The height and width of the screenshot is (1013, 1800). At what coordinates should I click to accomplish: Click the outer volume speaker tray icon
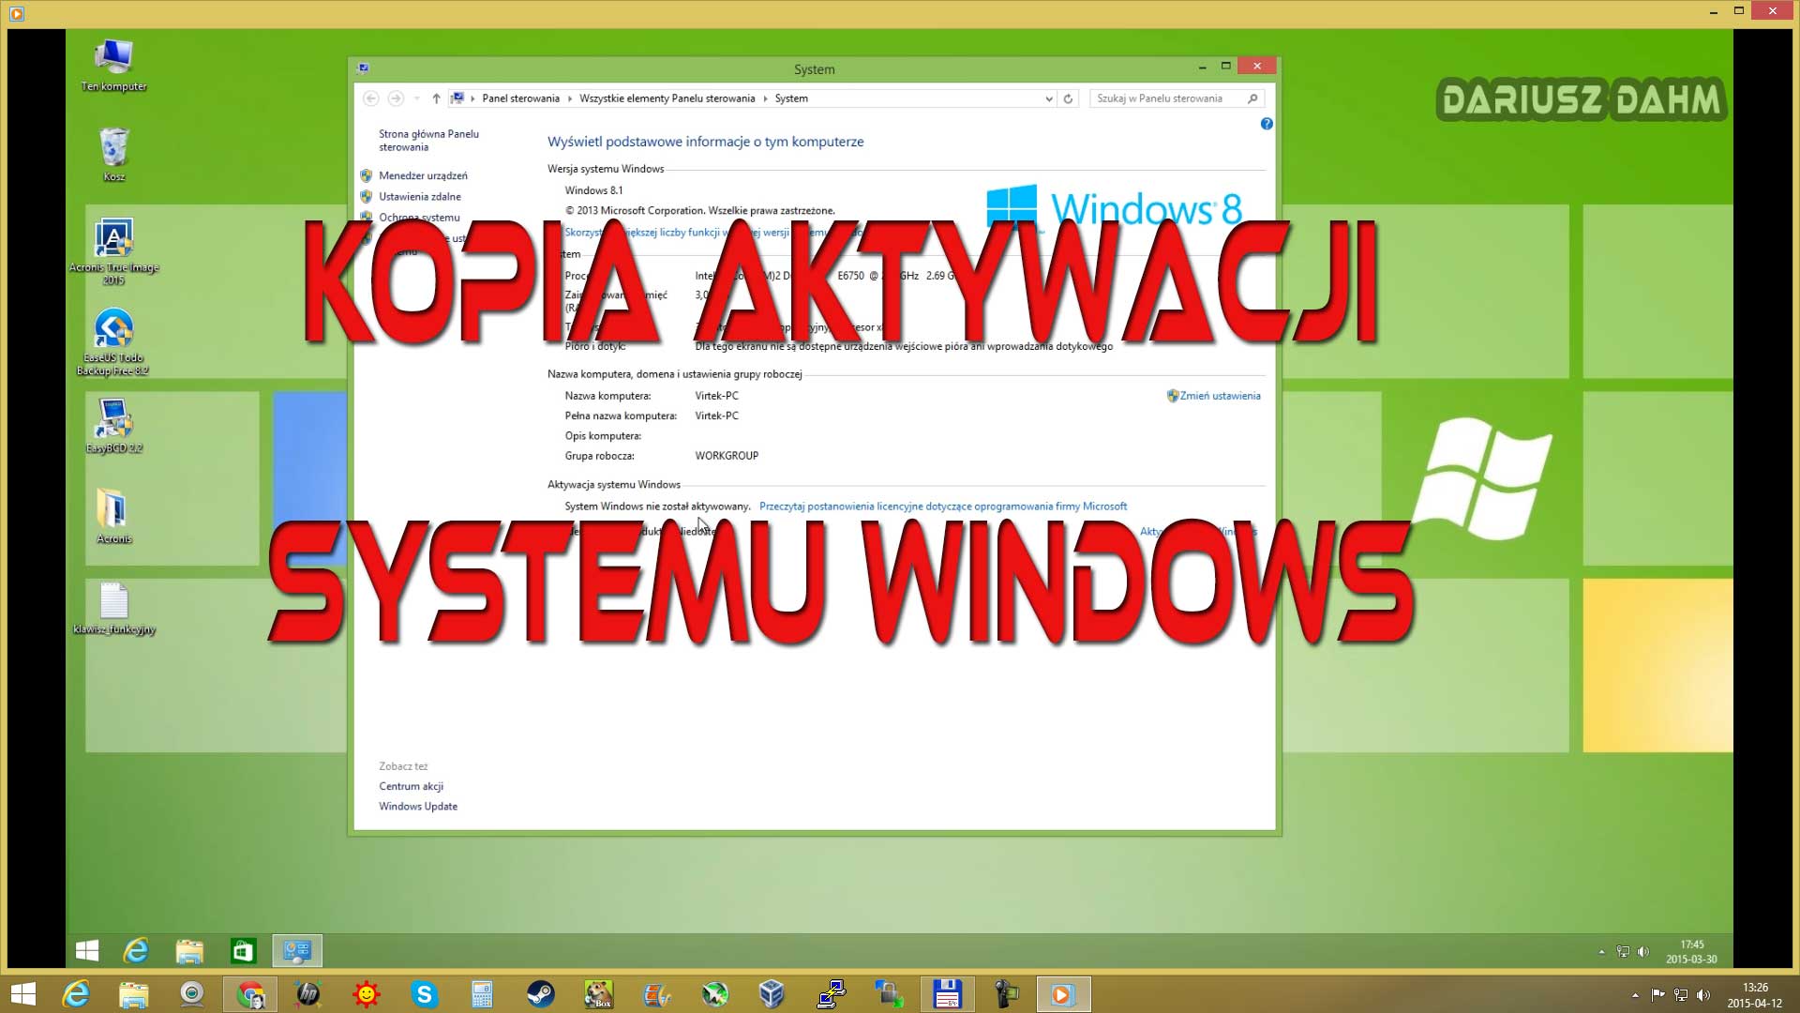coord(1703,995)
